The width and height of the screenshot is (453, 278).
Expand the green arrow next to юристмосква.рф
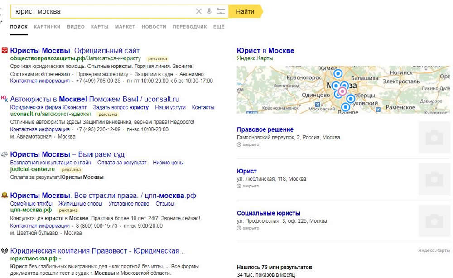[59, 259]
